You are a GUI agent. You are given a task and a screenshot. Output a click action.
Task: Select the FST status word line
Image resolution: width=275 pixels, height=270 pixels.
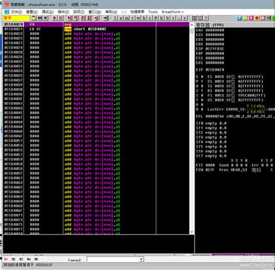point(234,165)
